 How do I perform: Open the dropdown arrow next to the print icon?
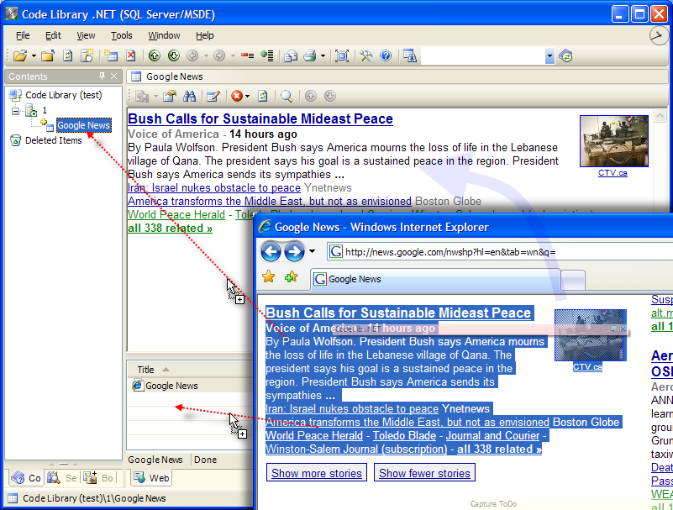click(x=323, y=55)
